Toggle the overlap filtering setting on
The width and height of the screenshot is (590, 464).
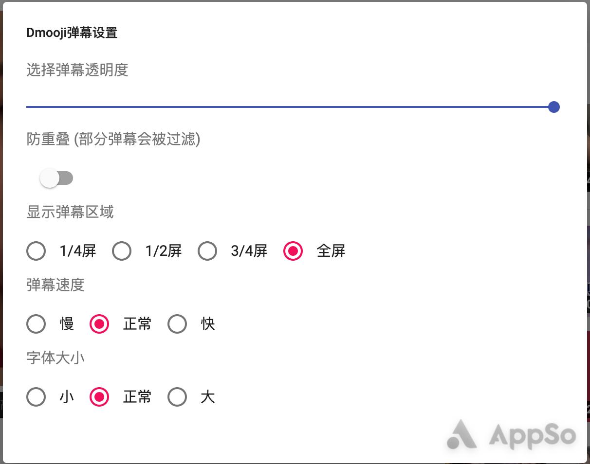pyautogui.click(x=55, y=178)
